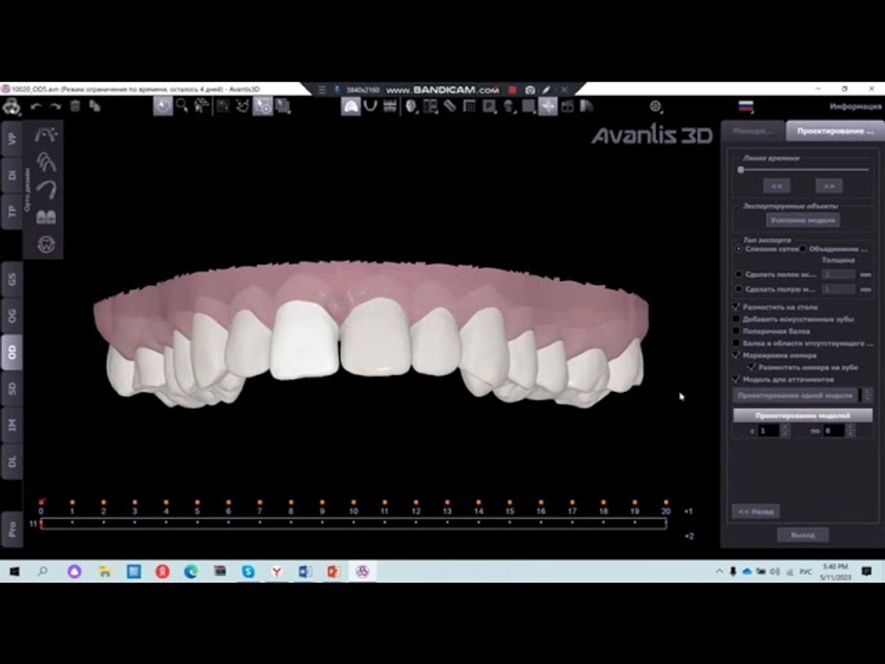Show the upper jaw view icon
The width and height of the screenshot is (885, 664).
351,107
